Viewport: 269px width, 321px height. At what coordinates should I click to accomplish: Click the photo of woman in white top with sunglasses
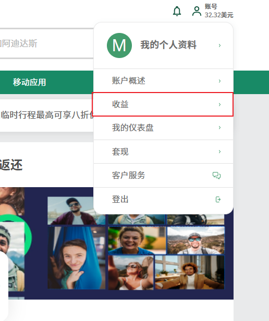[131, 273]
